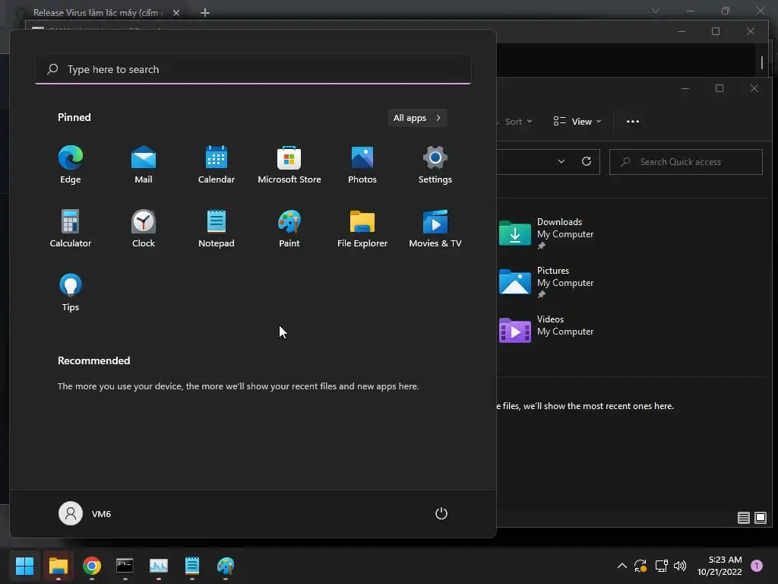
Task: Open Microsoft Store
Action: point(289,165)
